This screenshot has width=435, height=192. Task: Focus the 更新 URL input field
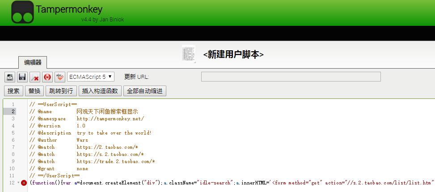[291, 77]
